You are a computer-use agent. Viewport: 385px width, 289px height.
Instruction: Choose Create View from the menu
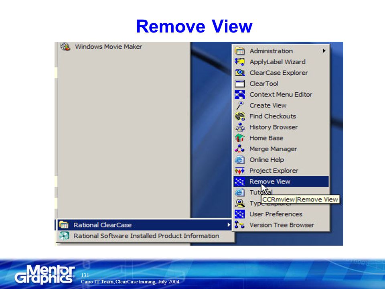pyautogui.click(x=281, y=105)
